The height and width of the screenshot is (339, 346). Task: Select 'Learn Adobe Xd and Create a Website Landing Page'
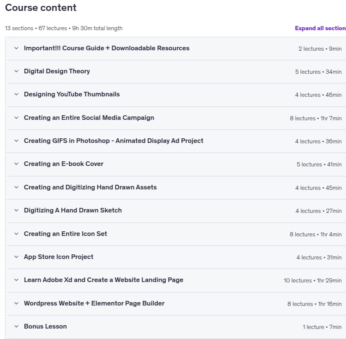(104, 280)
